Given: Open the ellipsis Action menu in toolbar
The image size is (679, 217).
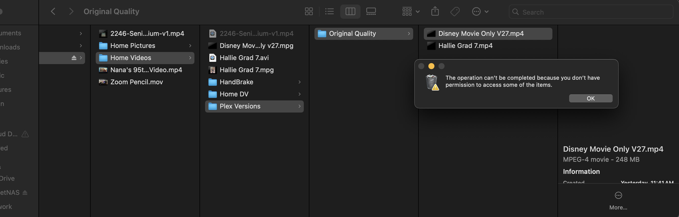Looking at the screenshot, I should click(480, 12).
